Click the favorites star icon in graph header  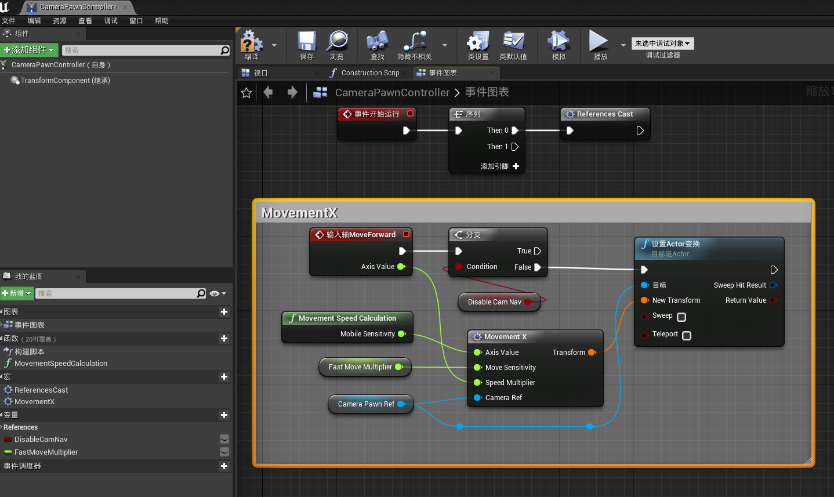(x=246, y=93)
